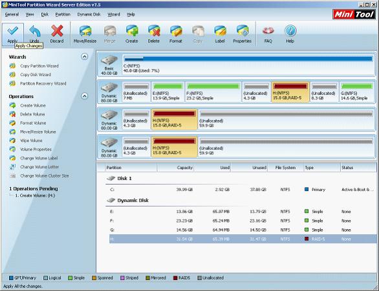Click the MiniTool logo

354,14
